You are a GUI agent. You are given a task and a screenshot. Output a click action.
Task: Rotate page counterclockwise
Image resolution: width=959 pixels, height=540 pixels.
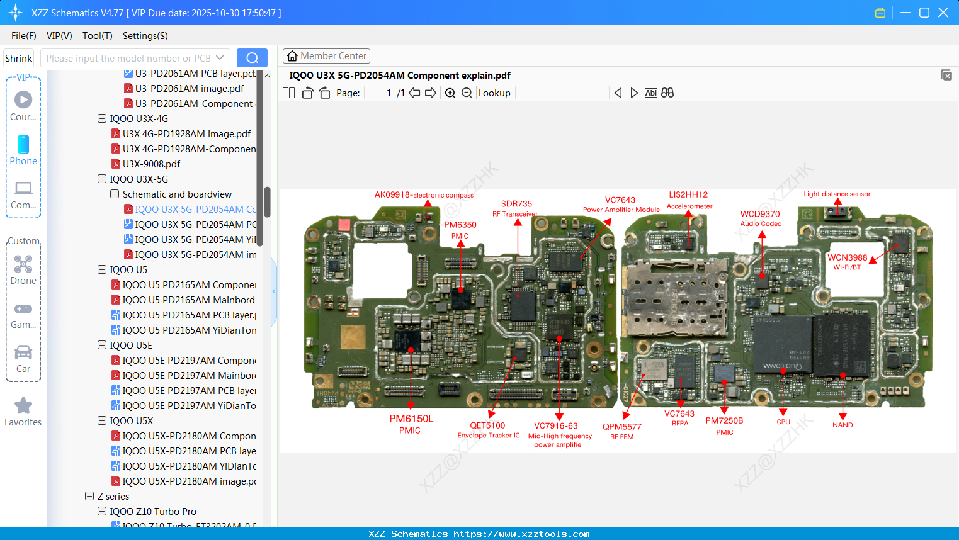(307, 93)
